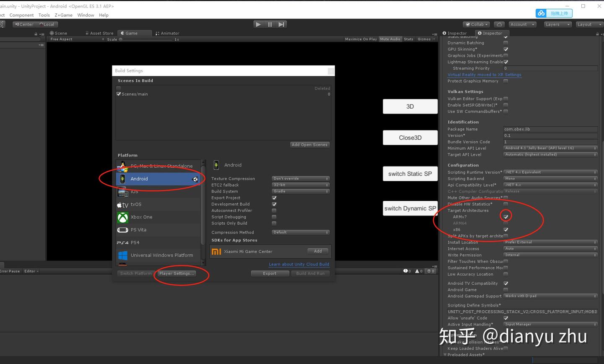Open the Texture Compression dropdown
The image size is (604, 364).
click(300, 178)
